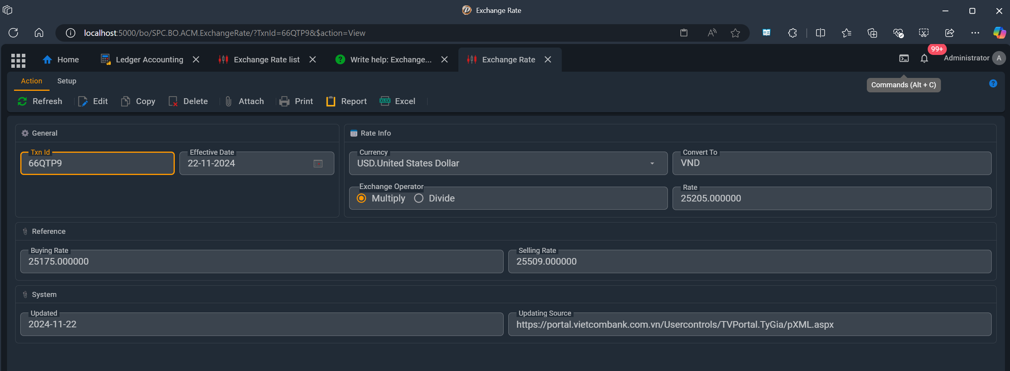Click the Updated date field
Screen dimensions: 1010x371
(x=261, y=324)
